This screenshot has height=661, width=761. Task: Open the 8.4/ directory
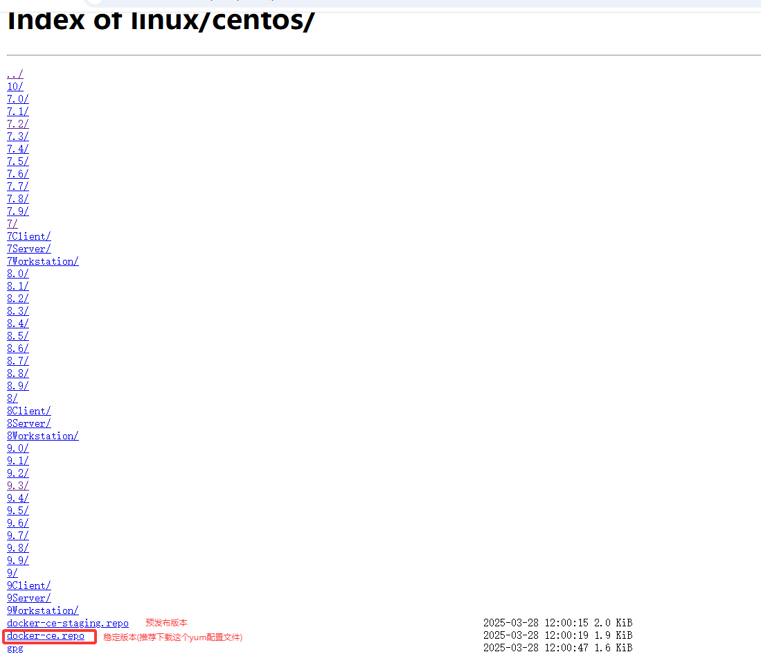click(18, 324)
